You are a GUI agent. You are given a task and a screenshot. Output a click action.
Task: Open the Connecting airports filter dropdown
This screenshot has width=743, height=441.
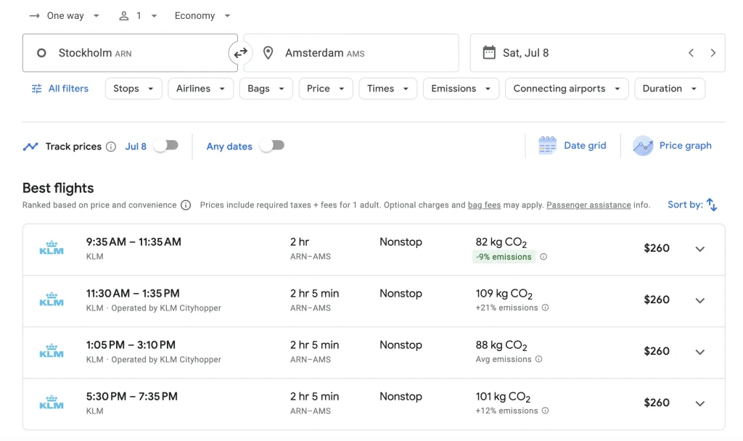[567, 88]
